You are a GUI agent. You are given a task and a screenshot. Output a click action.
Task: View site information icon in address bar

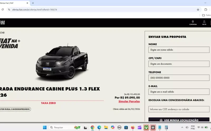[9, 10]
